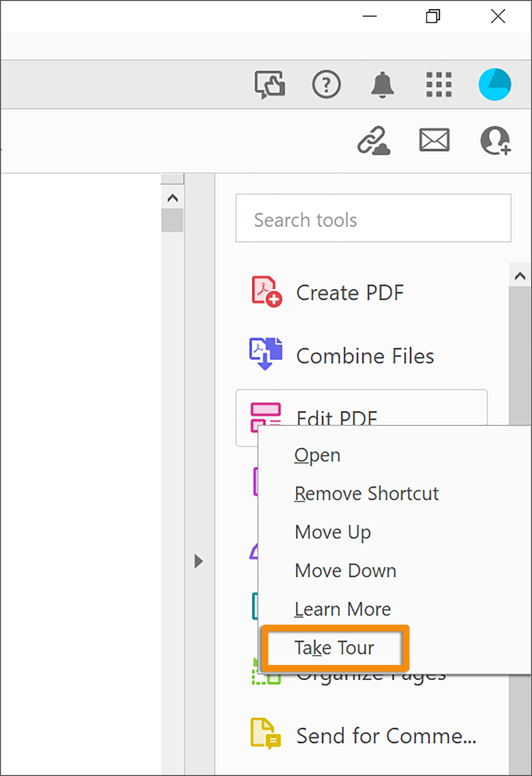Open the Adobe apps grid icon

point(439,84)
